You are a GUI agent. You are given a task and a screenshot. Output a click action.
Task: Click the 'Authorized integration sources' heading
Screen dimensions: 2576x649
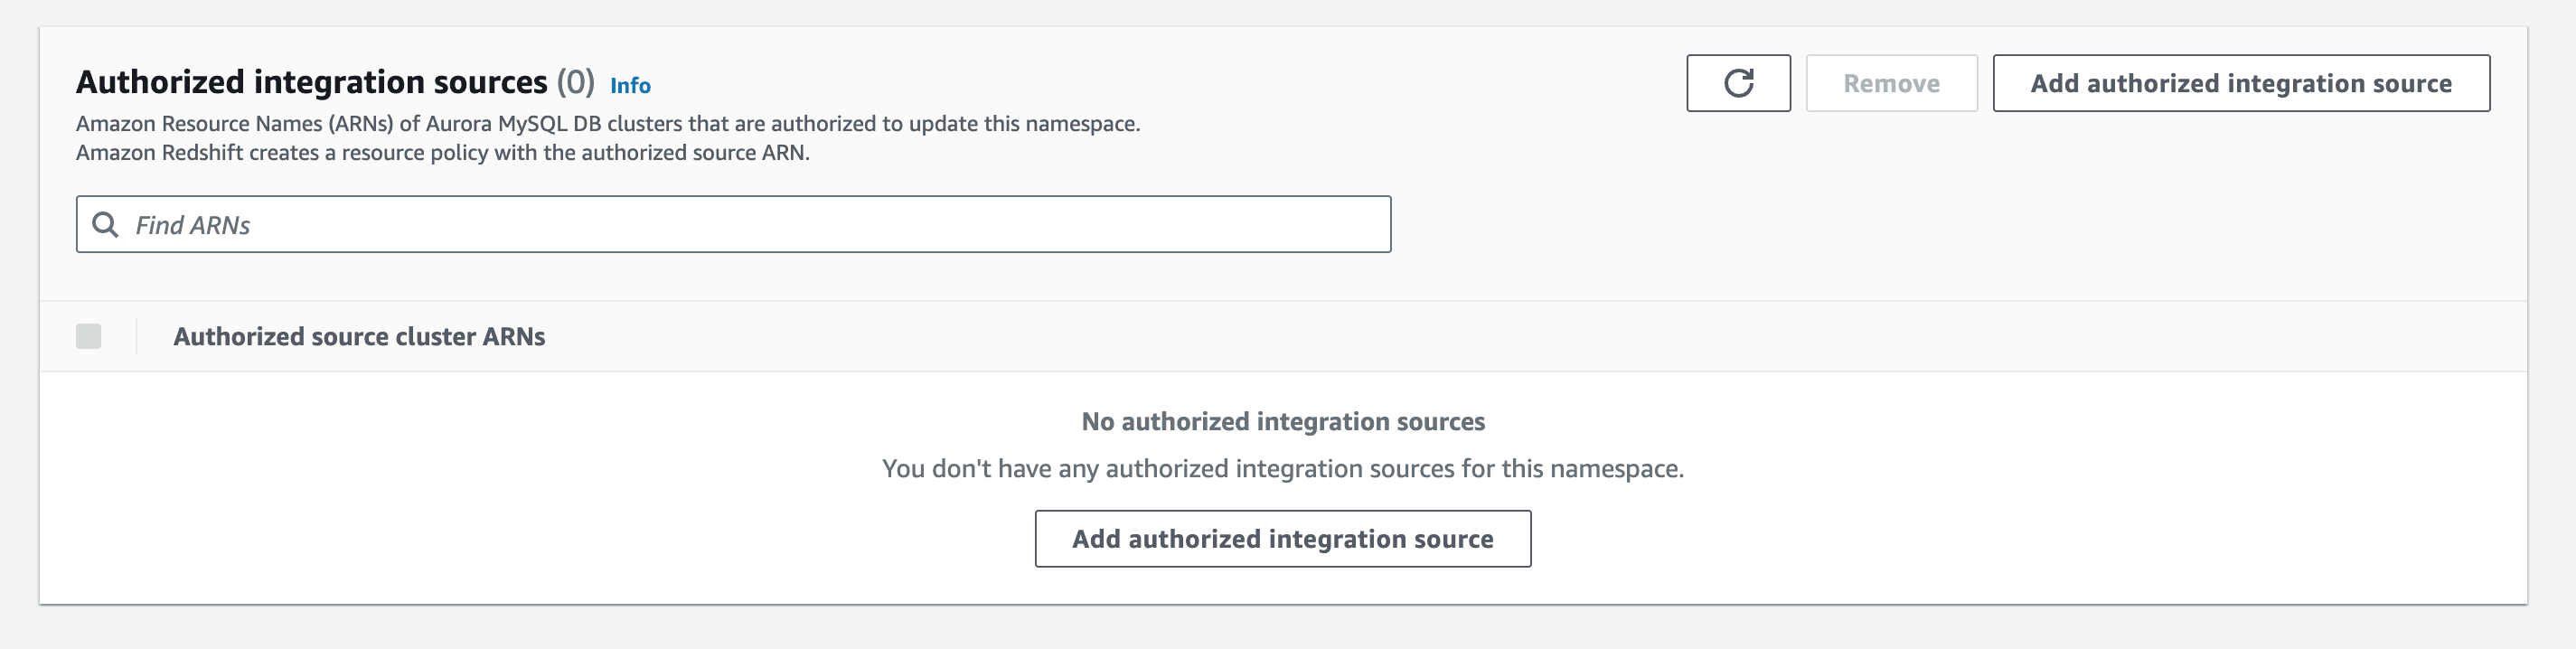pyautogui.click(x=312, y=82)
